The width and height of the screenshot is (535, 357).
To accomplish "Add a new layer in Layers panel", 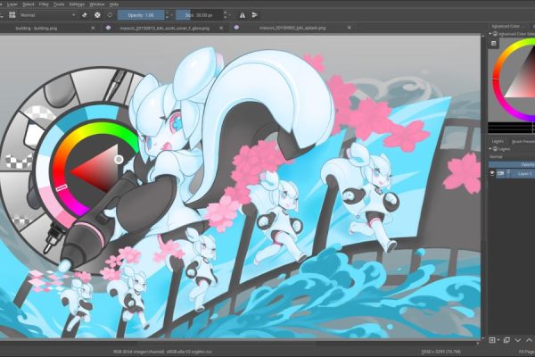I will pos(494,340).
